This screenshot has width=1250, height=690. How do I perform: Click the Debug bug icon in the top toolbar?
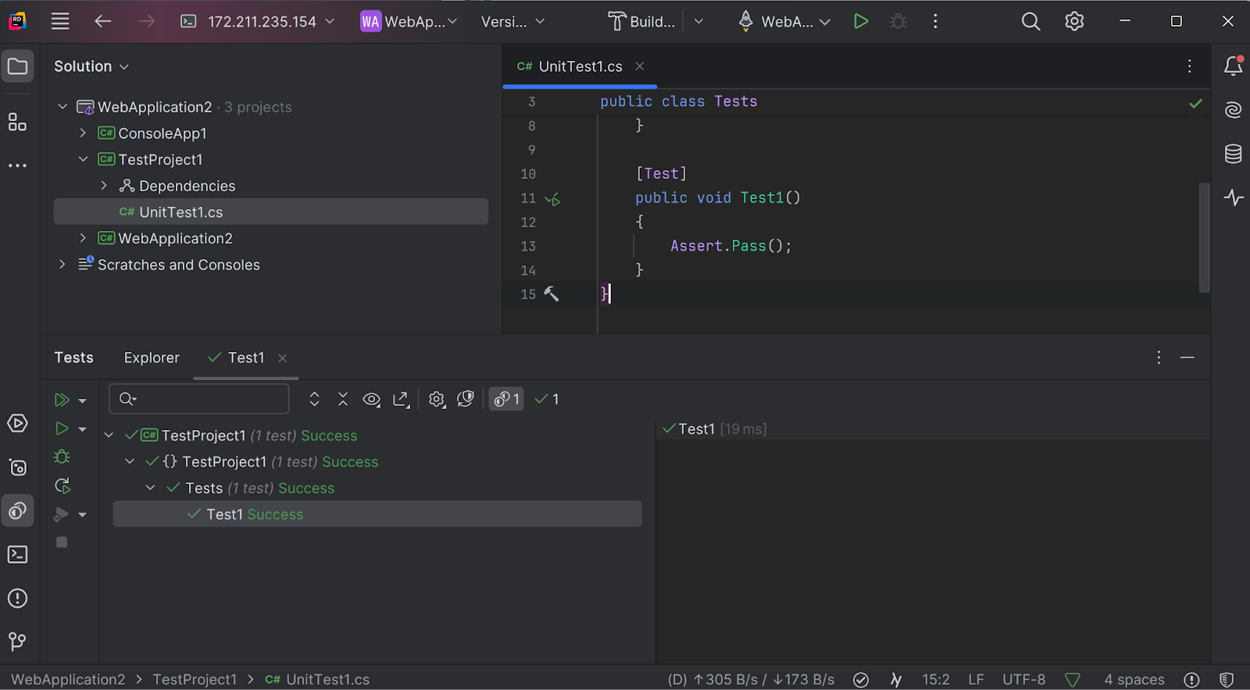click(898, 21)
